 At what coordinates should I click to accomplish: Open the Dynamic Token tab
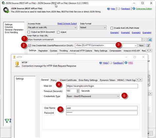[x=107, y=80]
